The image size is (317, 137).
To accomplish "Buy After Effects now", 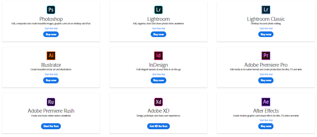I will [x=266, y=126].
